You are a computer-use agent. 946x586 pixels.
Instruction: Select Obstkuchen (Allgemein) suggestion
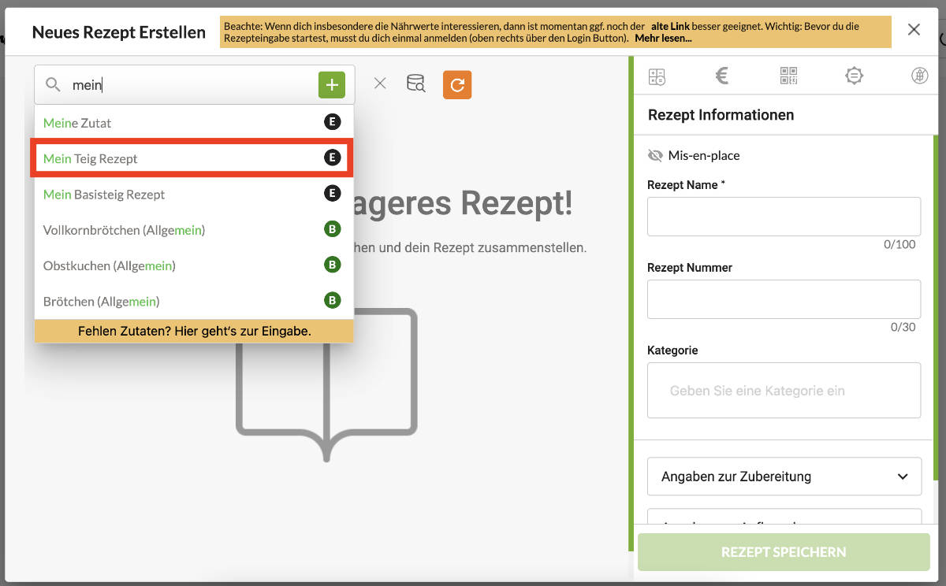(x=192, y=266)
